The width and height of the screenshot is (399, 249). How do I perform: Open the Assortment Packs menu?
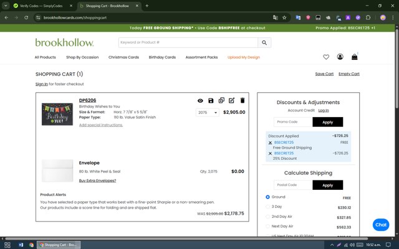pyautogui.click(x=201, y=57)
